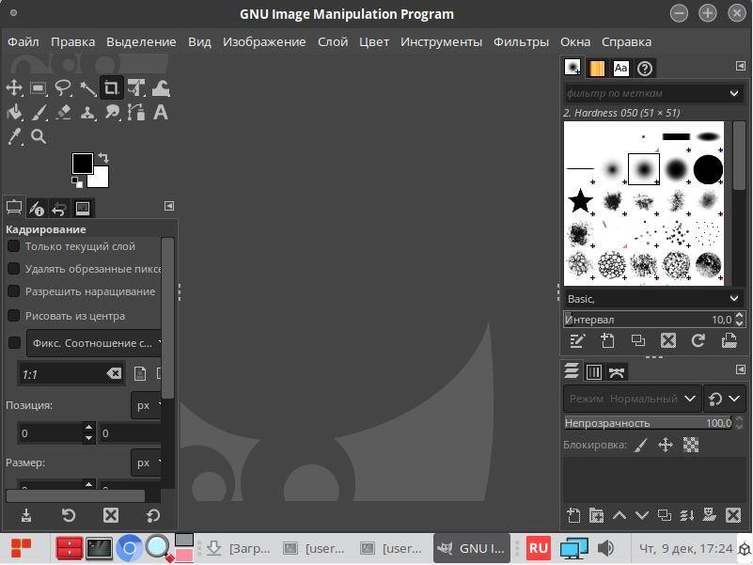Switch to the Undo History tab
The width and height of the screenshot is (753, 565).
click(59, 208)
